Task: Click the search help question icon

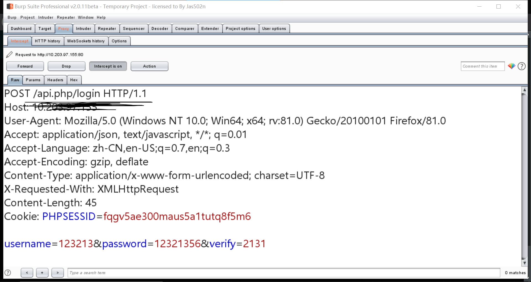Action: pyautogui.click(x=8, y=273)
